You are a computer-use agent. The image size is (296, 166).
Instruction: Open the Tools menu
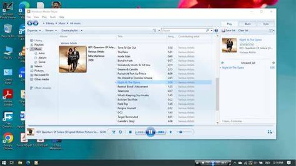[53, 17]
